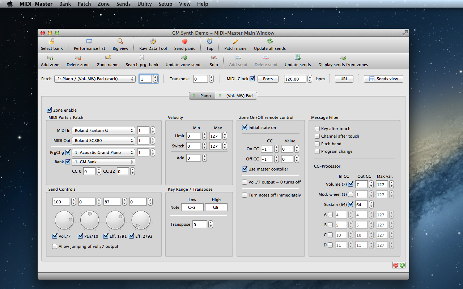This screenshot has width=463, height=289.
Task: Enable Mod. wheel (1) checkbox
Action: point(351,194)
